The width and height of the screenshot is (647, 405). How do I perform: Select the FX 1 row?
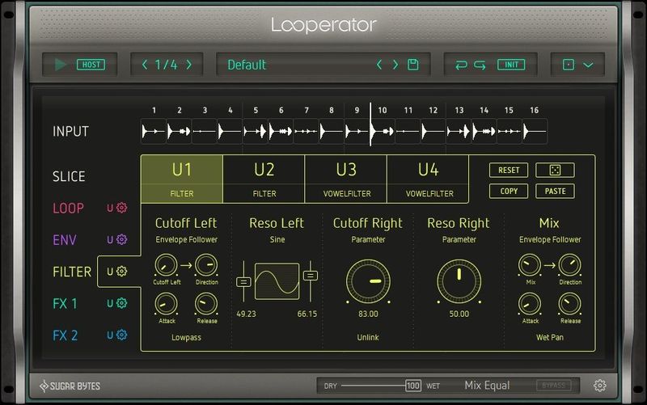tap(65, 303)
